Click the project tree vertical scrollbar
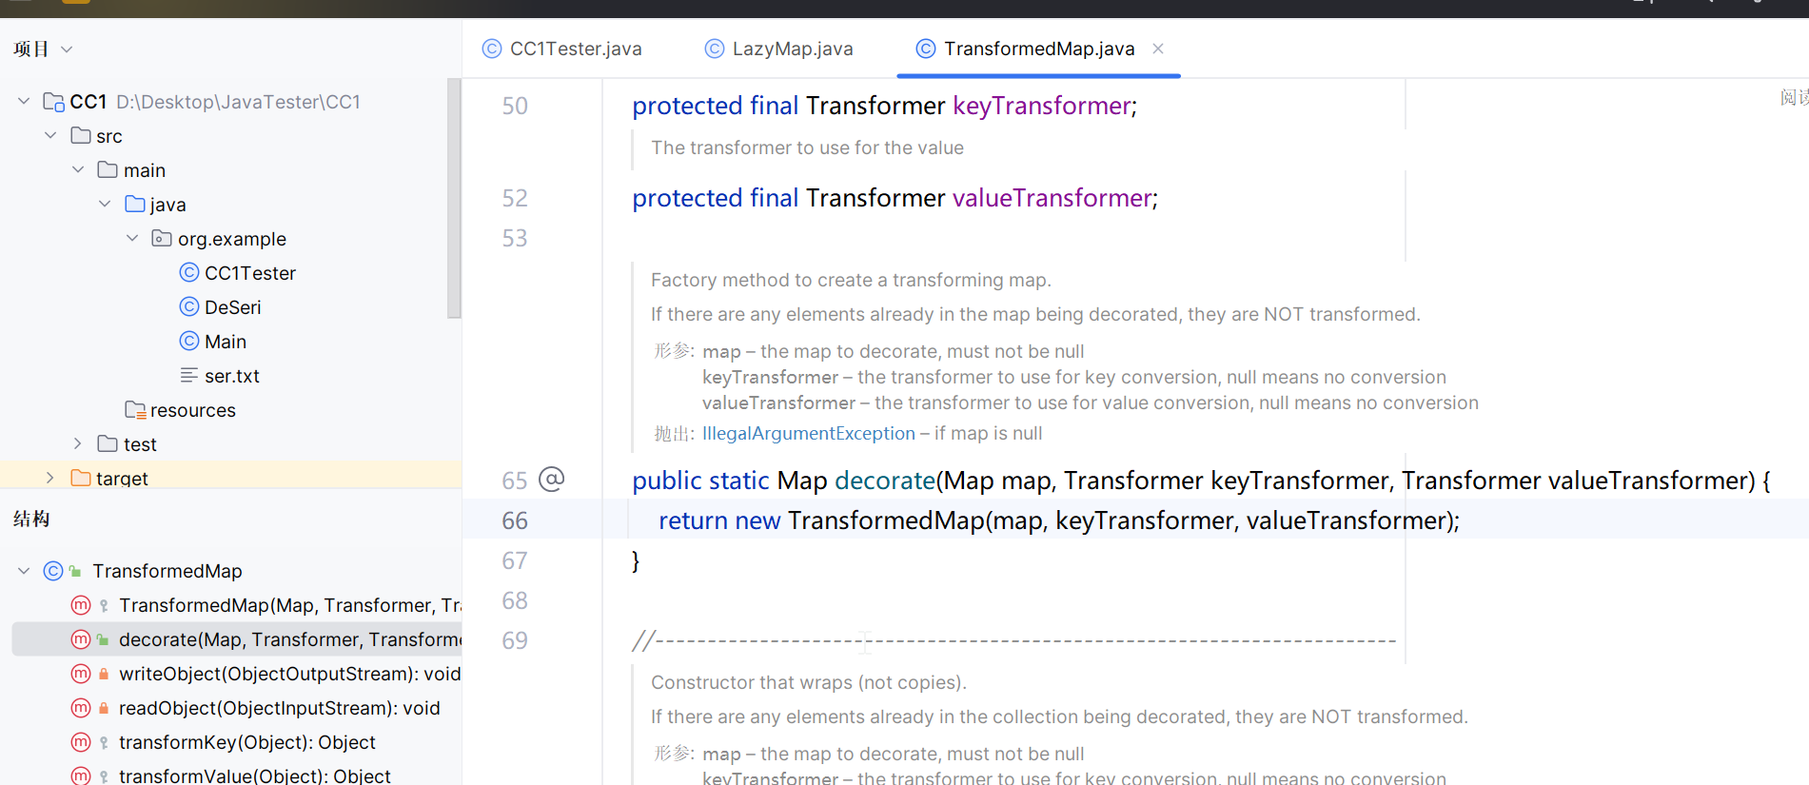The image size is (1809, 785). (454, 200)
